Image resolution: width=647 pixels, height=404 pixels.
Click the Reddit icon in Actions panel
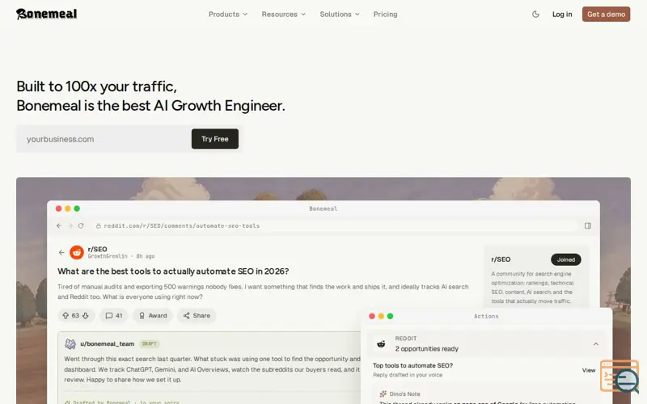coord(381,344)
